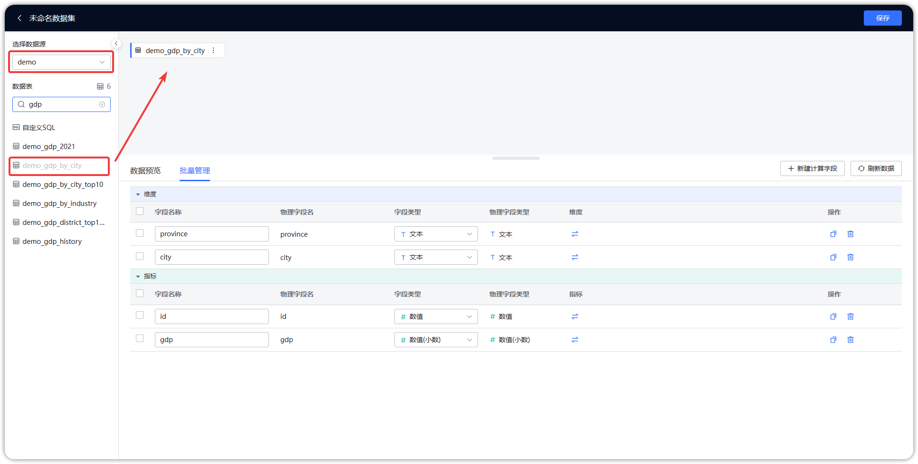This screenshot has height=464, width=918.
Task: Click the panel resize handle bar
Action: (516, 158)
